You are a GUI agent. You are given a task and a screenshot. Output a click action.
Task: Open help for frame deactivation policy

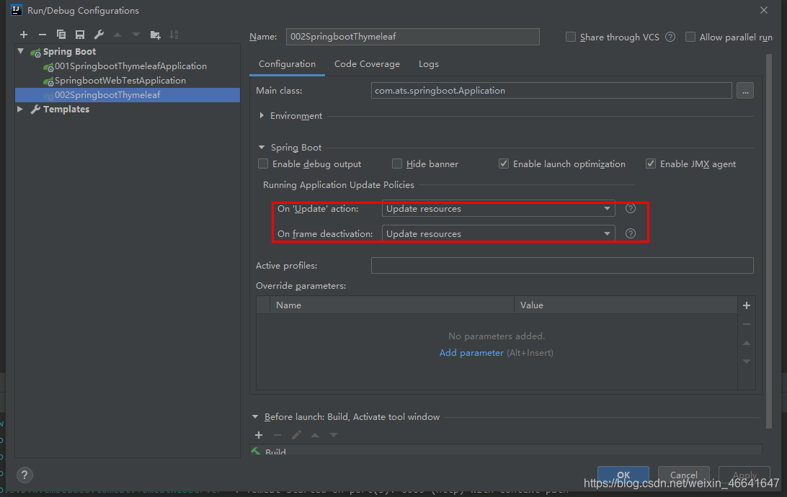click(631, 233)
